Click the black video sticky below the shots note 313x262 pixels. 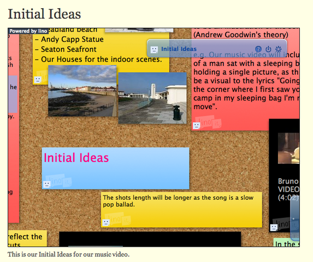click(150, 239)
